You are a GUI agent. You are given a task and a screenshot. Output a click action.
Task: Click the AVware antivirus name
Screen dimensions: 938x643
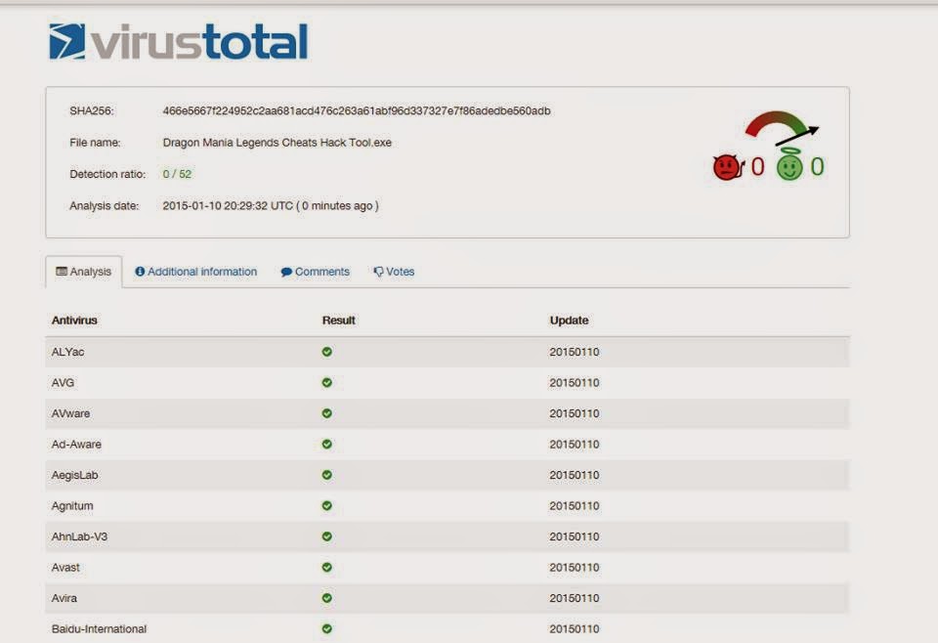(70, 413)
